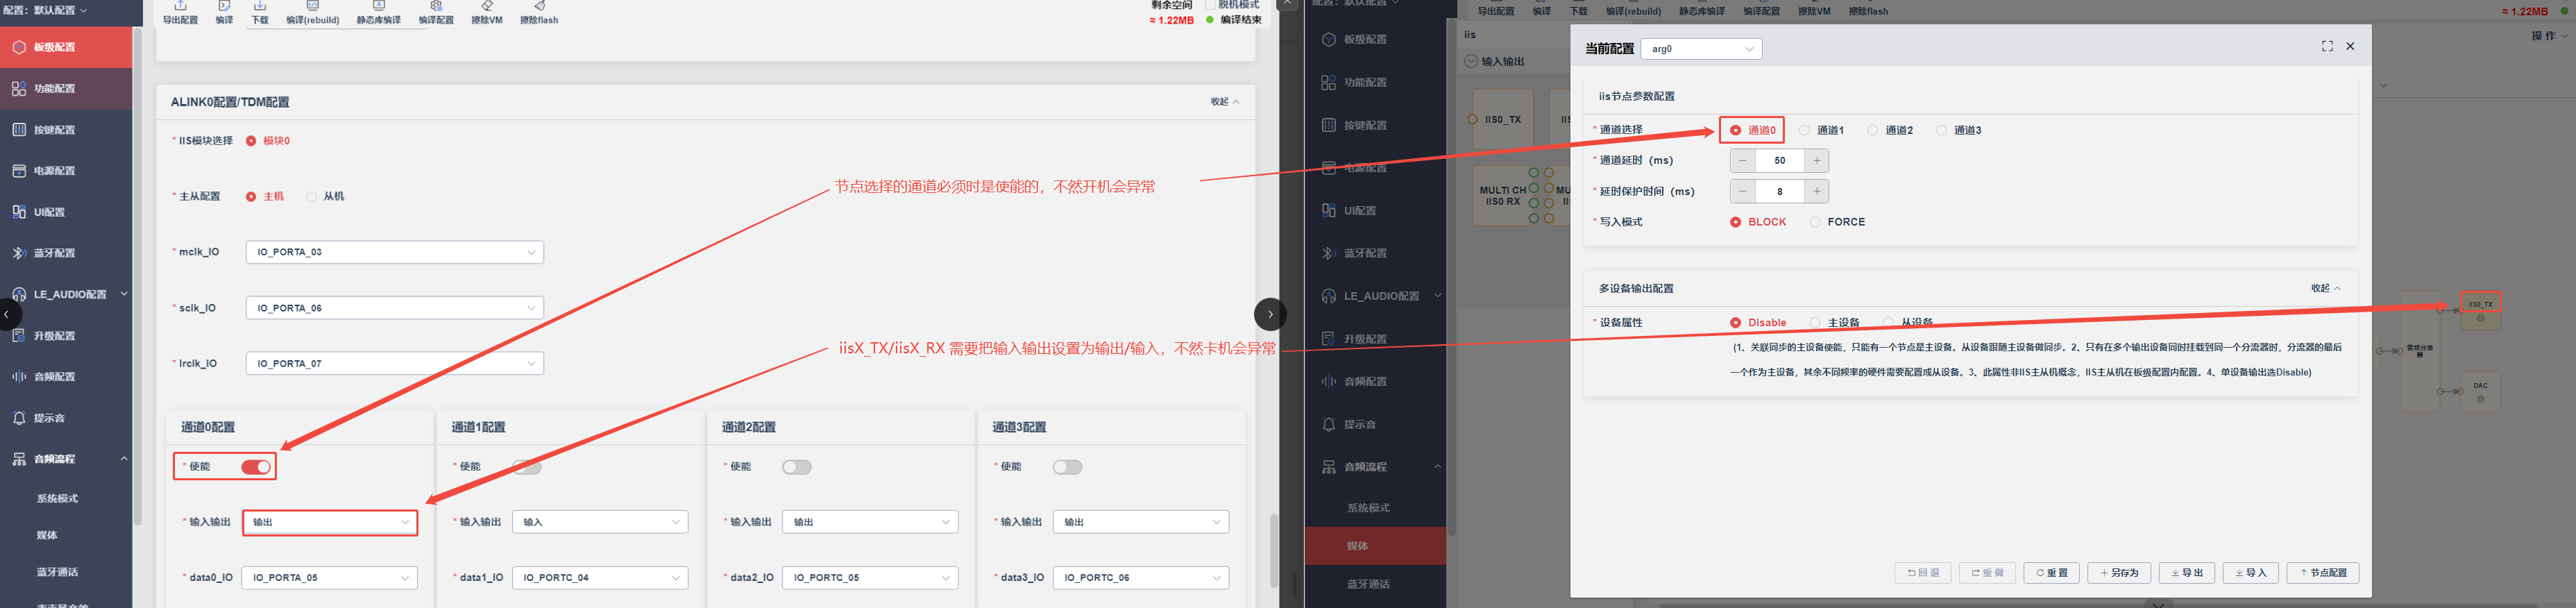Click 擦除flash icon in left window toolbar
The image size is (2576, 608).
tap(539, 6)
